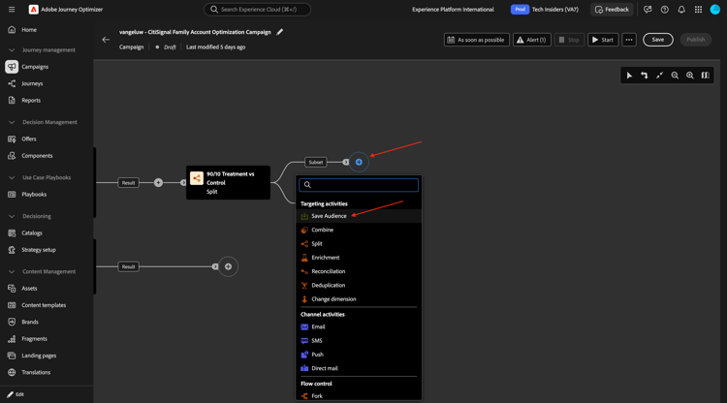
Task: Select Combine targeting activity
Action: [x=359, y=230]
